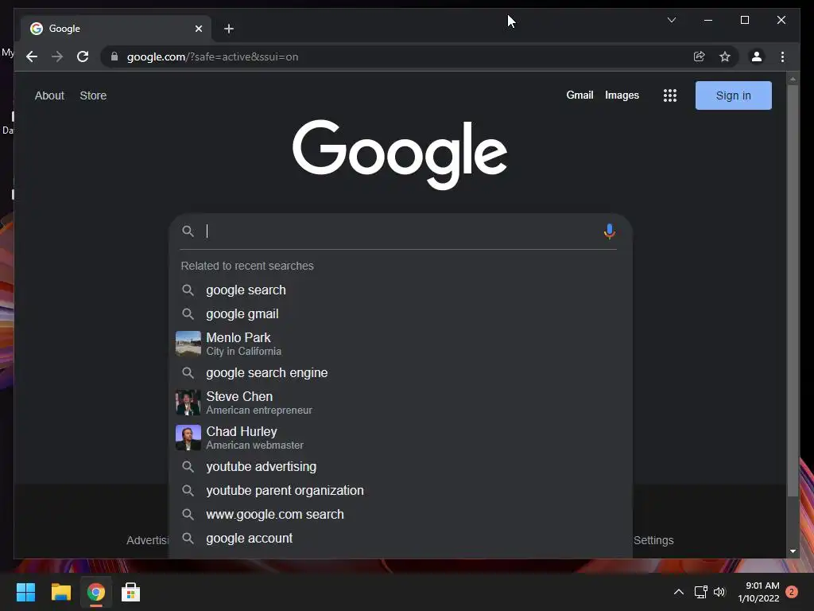This screenshot has width=814, height=611.
Task: Open the About link
Action: (49, 95)
